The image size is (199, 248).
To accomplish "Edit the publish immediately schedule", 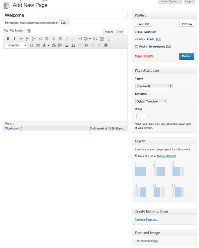I will tap(168, 47).
